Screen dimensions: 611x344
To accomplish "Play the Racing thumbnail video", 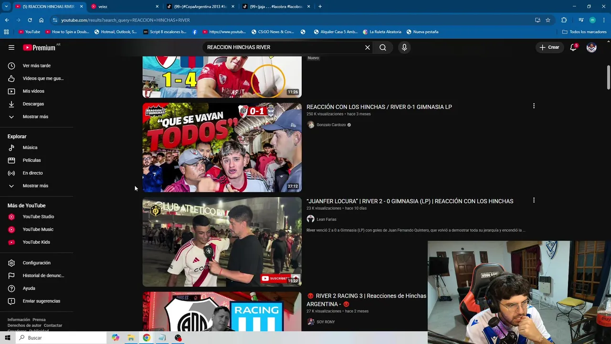I will 222,312.
